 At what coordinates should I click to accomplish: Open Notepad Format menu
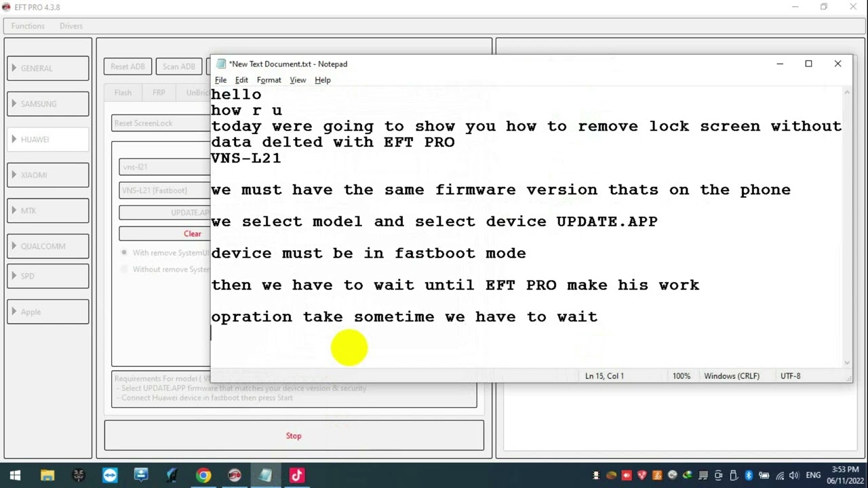tap(269, 80)
